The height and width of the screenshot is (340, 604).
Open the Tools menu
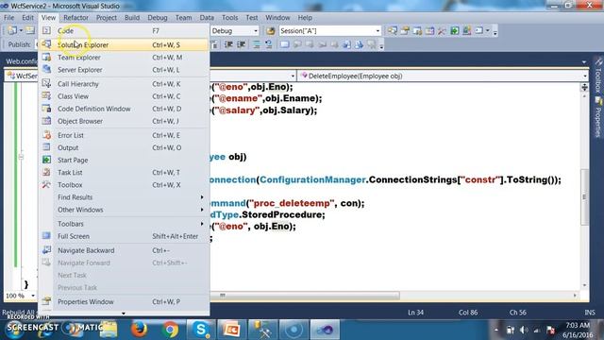click(x=229, y=18)
